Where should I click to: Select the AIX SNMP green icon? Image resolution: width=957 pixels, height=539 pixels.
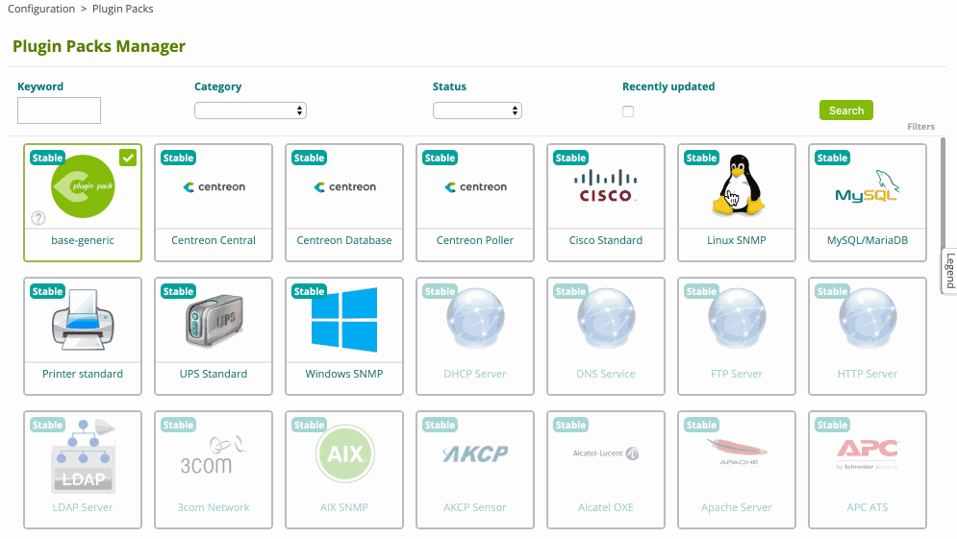pos(344,452)
